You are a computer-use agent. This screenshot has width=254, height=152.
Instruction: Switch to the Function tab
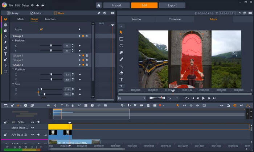click(x=50, y=19)
